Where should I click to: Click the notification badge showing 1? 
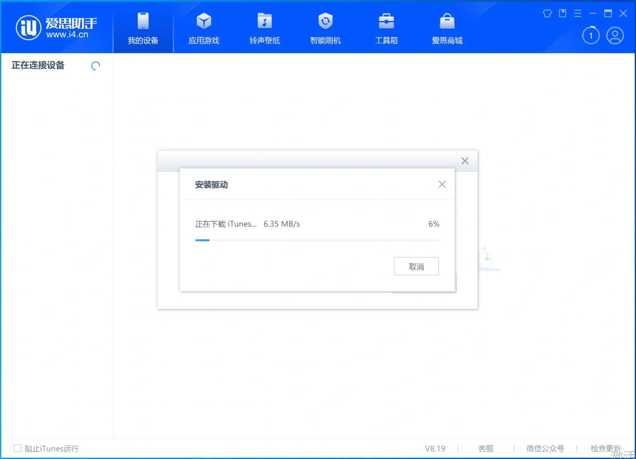(x=591, y=35)
